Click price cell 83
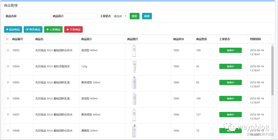The width and height of the screenshot is (278, 140). coord(198,82)
